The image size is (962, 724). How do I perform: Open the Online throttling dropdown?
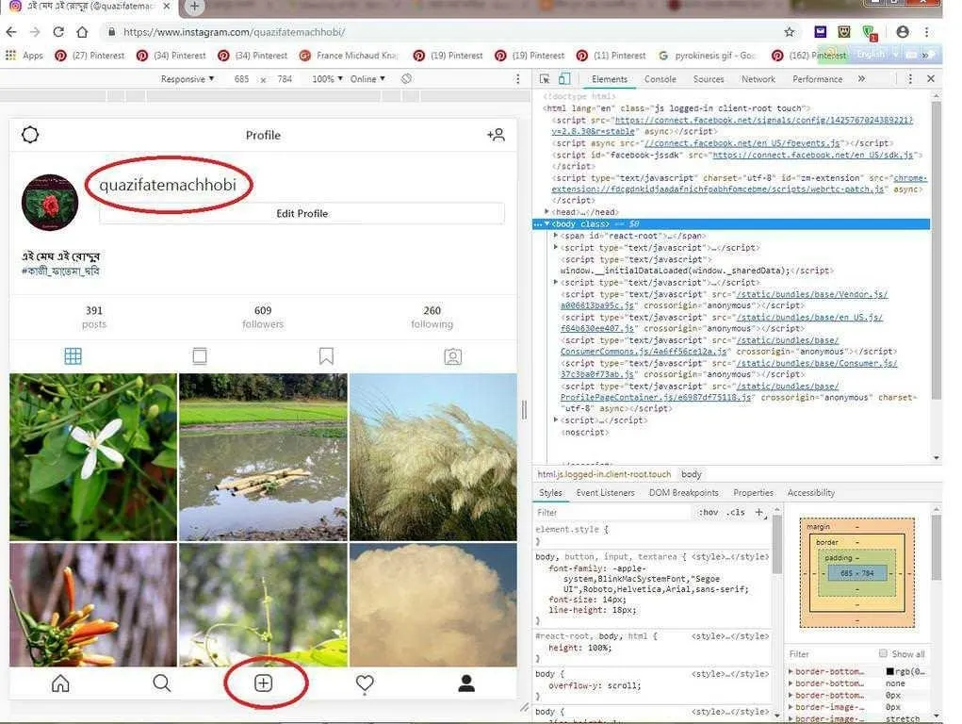click(367, 79)
